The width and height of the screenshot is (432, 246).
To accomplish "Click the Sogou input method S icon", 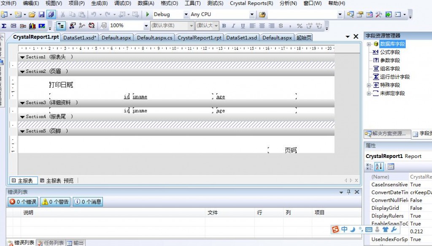I will [x=335, y=229].
